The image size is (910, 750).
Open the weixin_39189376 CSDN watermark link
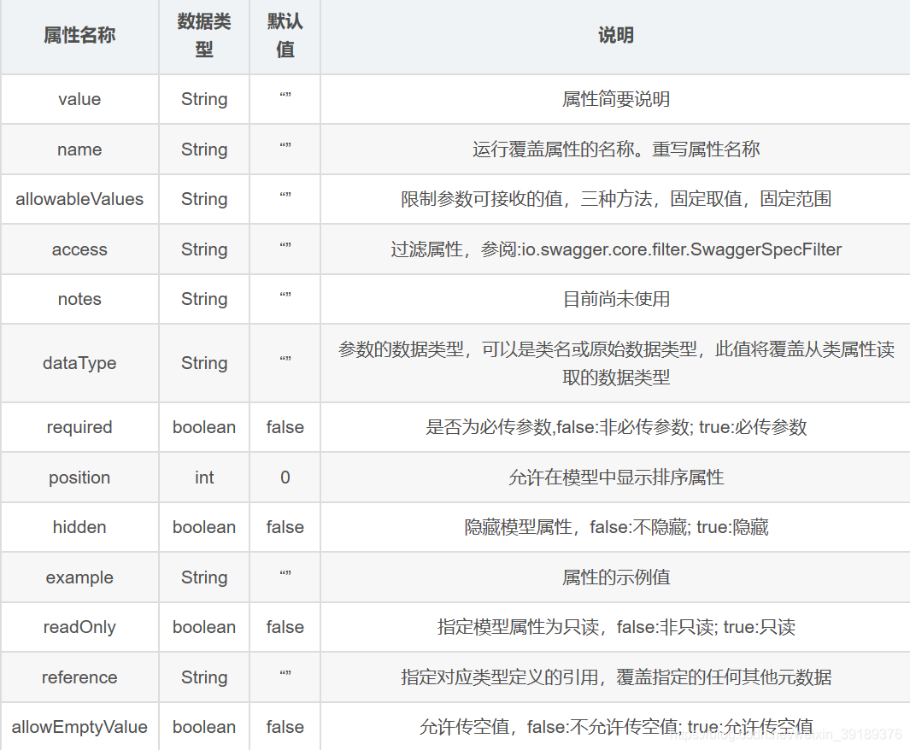pyautogui.click(x=788, y=737)
